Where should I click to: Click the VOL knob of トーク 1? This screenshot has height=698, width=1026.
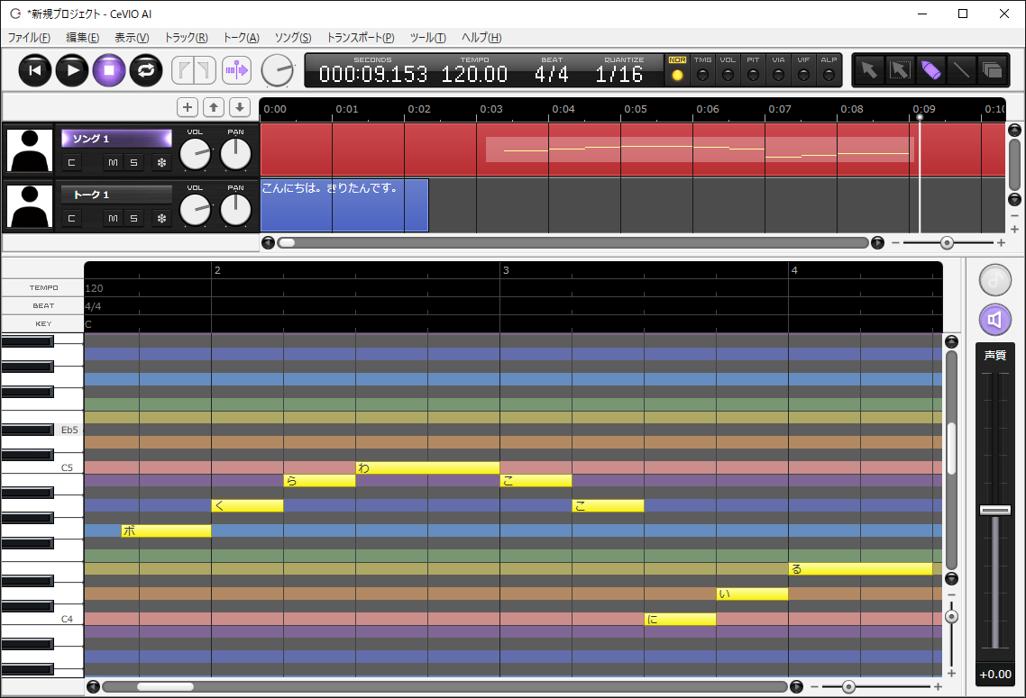195,211
